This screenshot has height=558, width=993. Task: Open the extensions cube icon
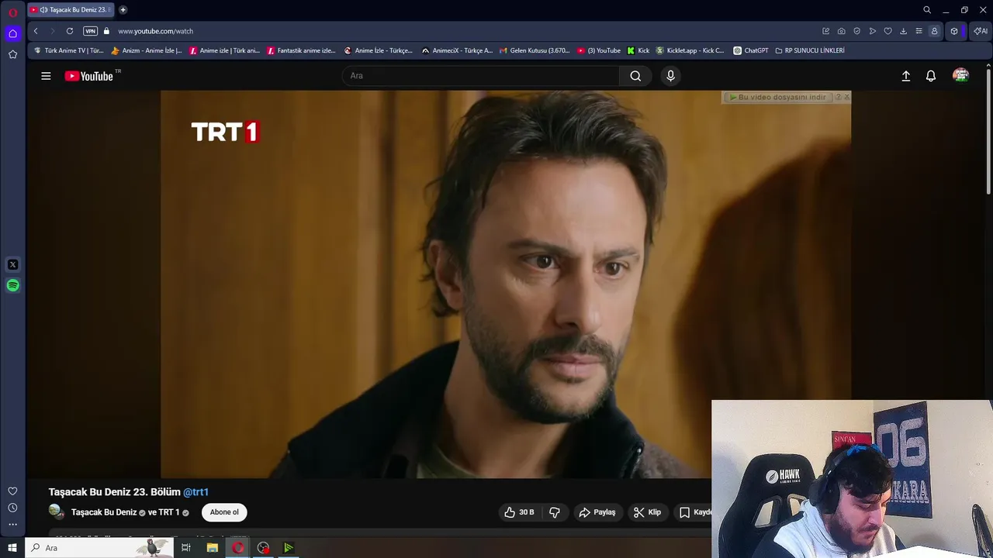pos(954,31)
